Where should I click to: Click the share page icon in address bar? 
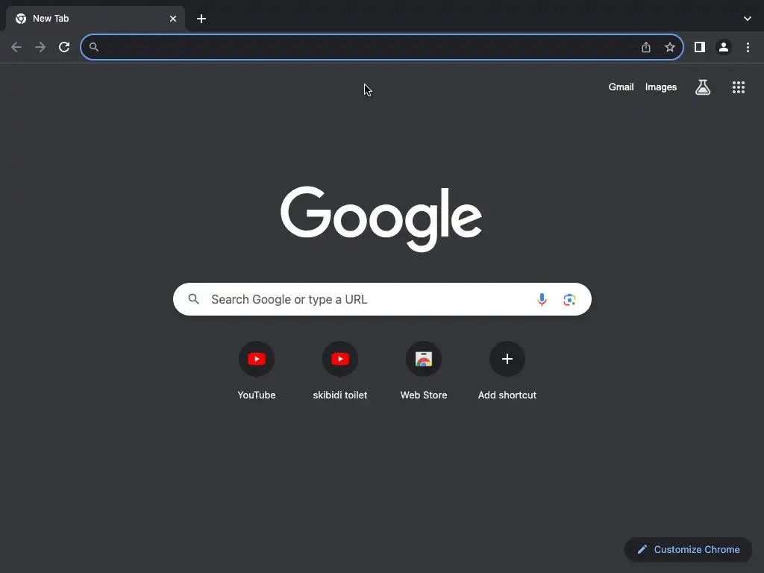click(x=646, y=47)
